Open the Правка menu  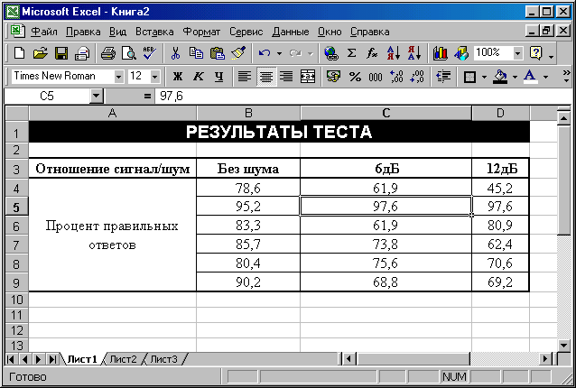(83, 32)
